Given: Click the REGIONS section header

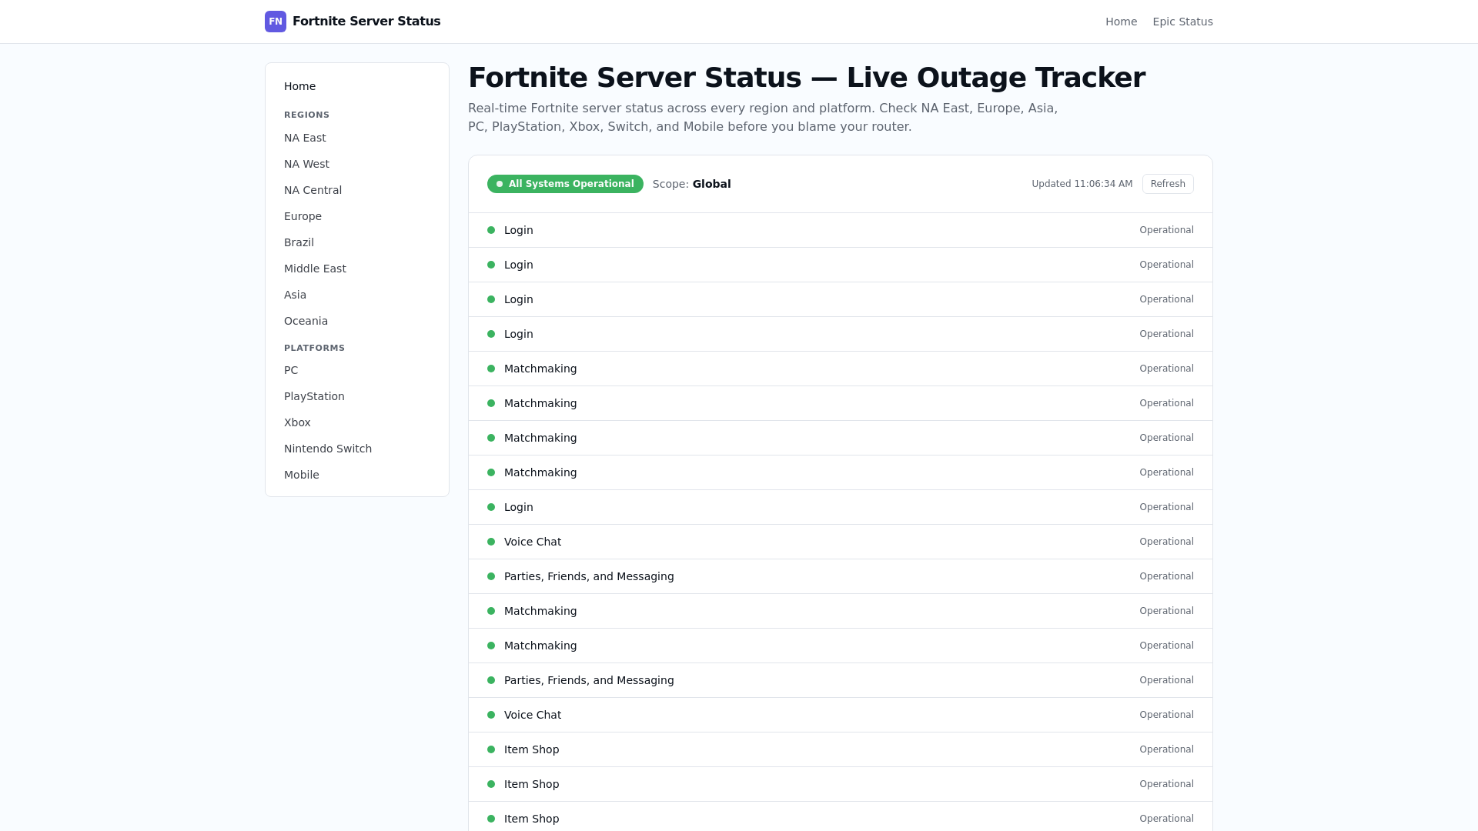Looking at the screenshot, I should point(306,115).
